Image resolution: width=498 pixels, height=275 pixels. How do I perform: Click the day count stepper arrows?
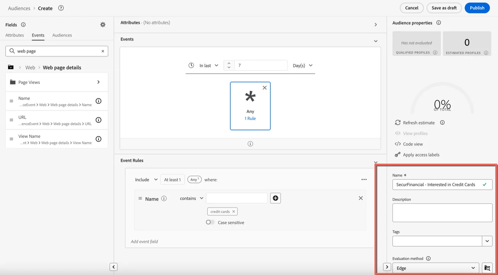[229, 65]
